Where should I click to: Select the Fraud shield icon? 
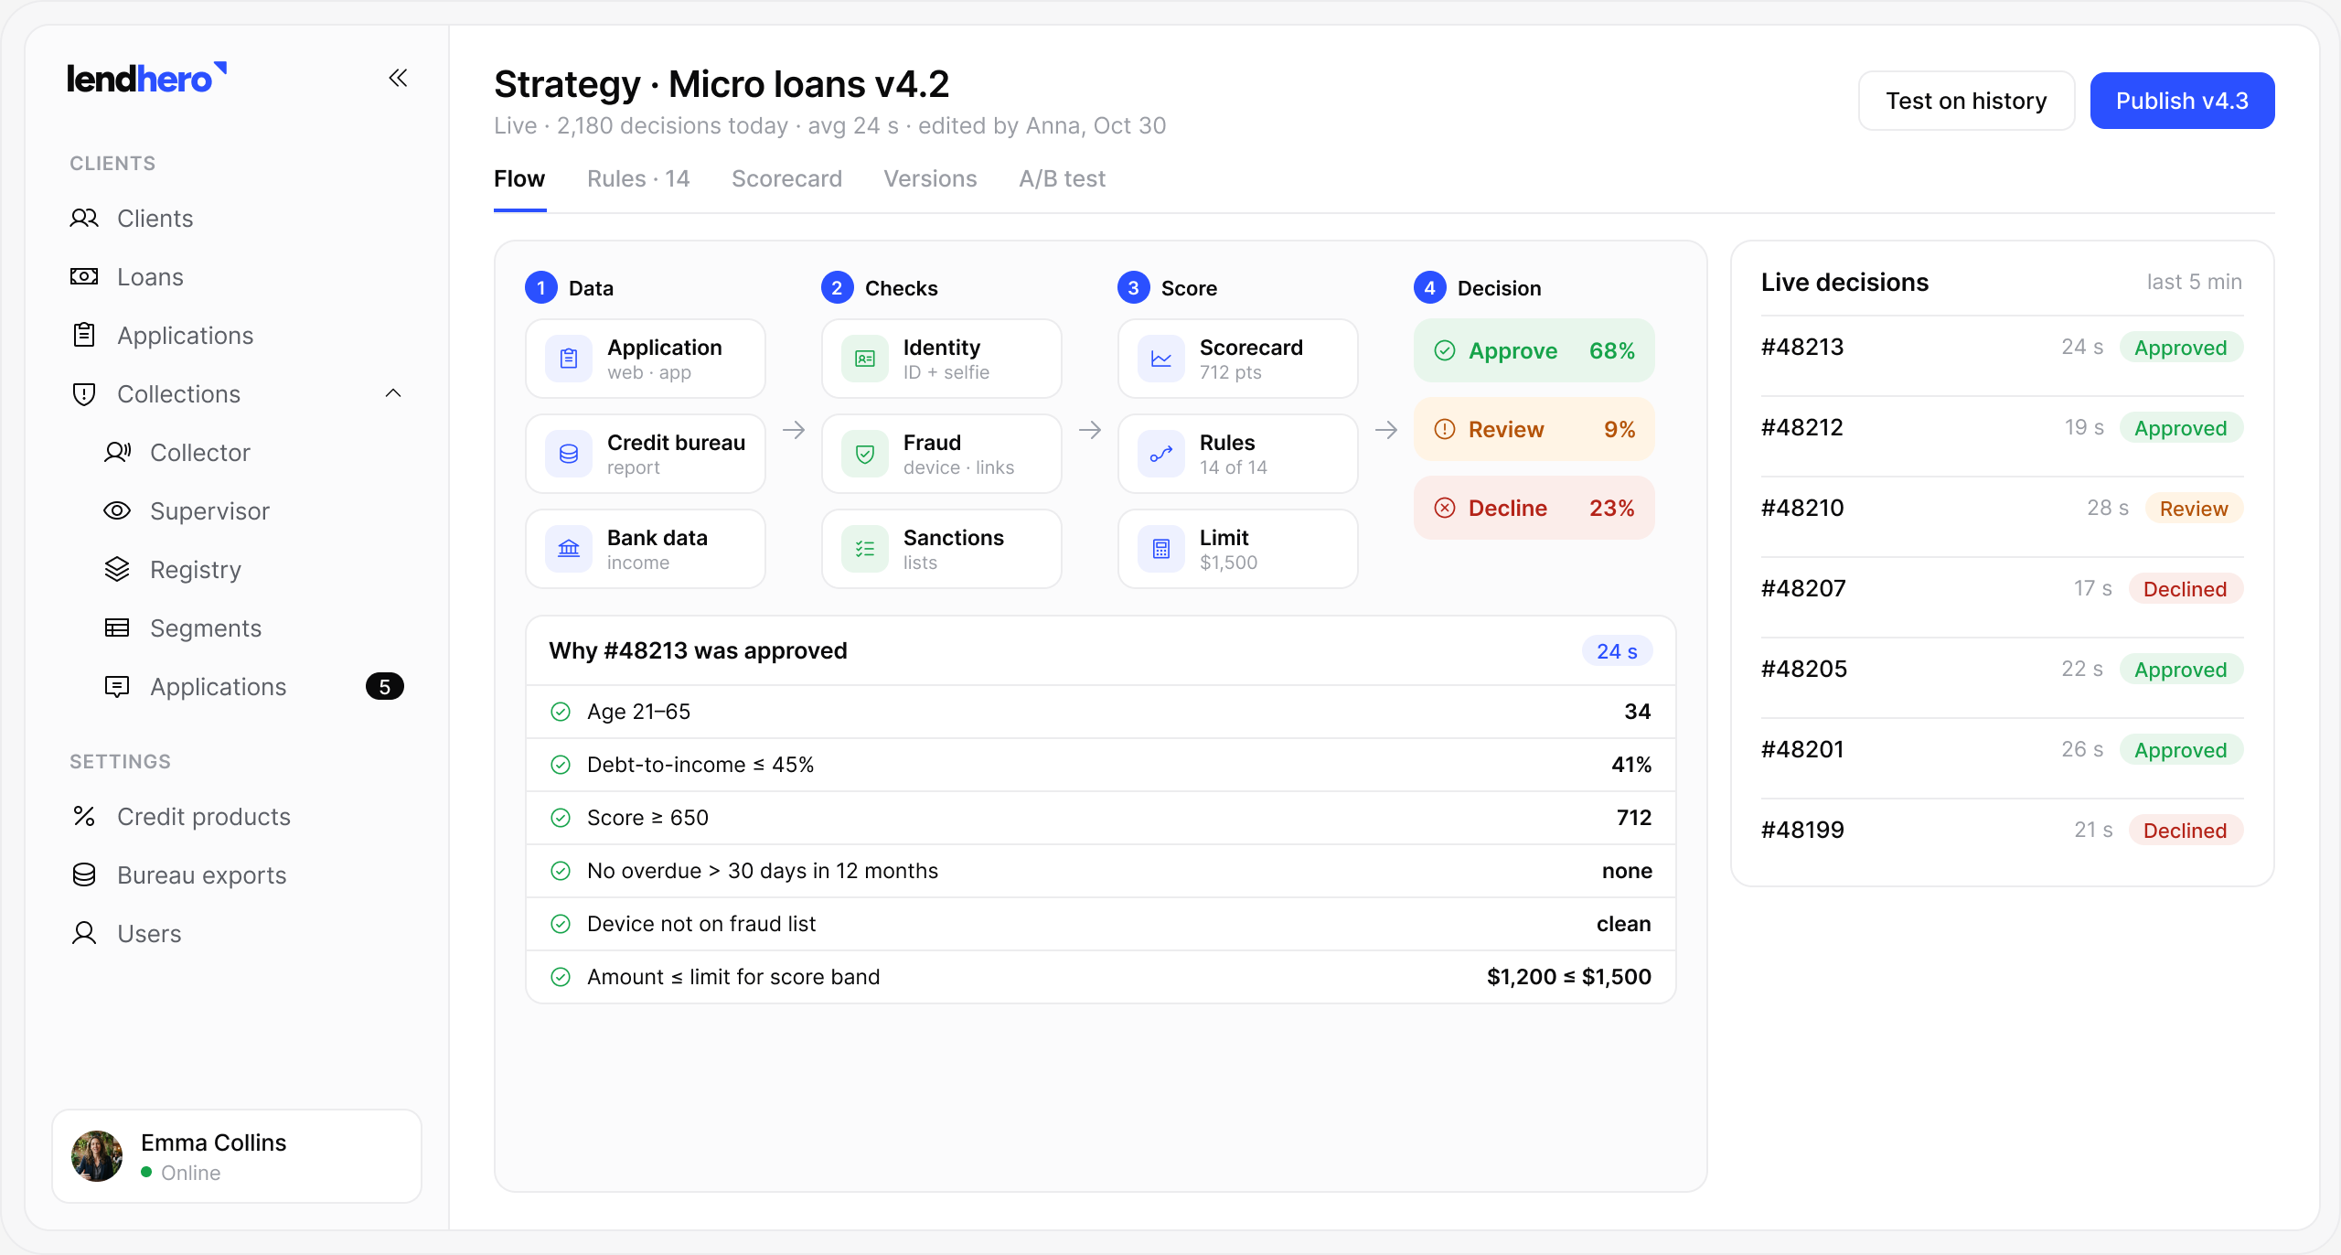tap(865, 454)
